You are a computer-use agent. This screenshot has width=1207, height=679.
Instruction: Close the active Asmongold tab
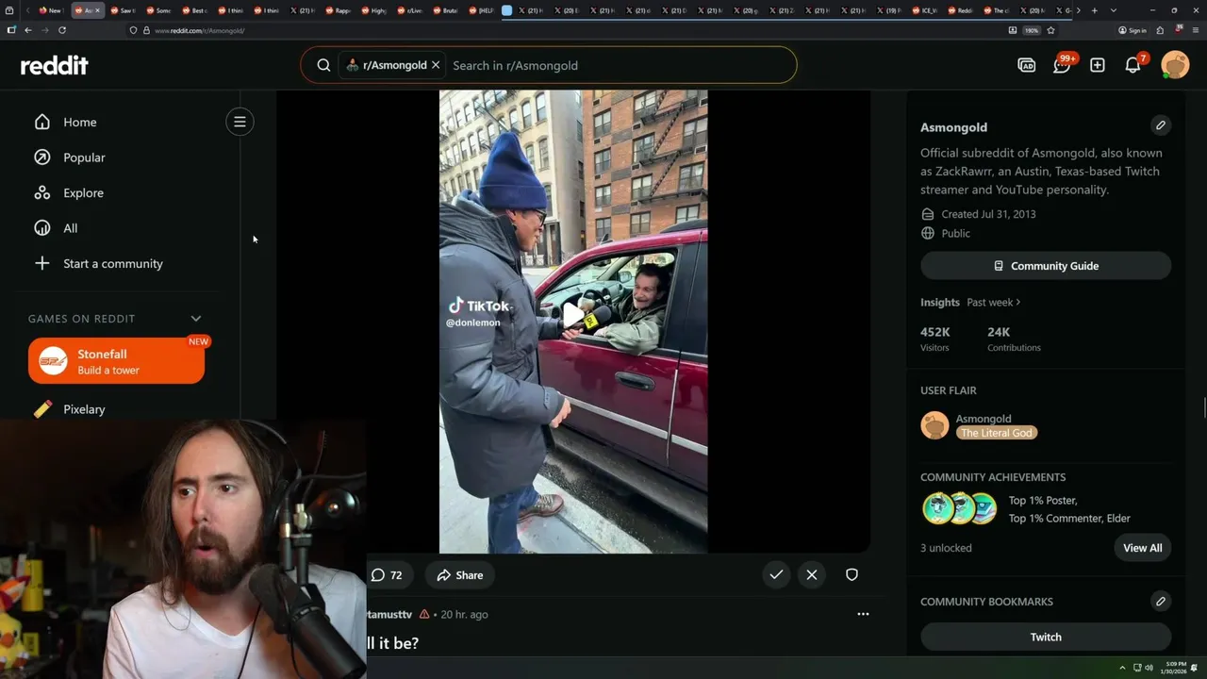(97, 10)
